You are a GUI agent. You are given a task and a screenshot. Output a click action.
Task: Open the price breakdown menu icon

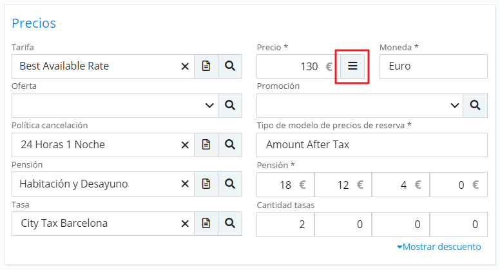(x=352, y=66)
